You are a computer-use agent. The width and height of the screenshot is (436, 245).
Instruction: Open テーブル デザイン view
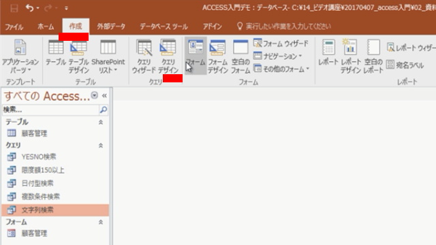(x=78, y=56)
